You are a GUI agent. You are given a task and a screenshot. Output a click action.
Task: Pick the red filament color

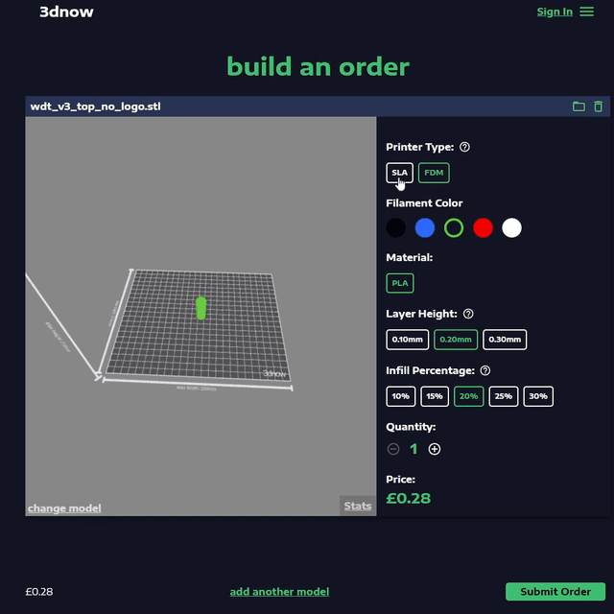(483, 227)
